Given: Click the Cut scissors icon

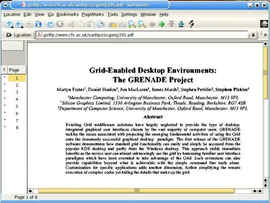Looking at the screenshot, I should [71, 24].
